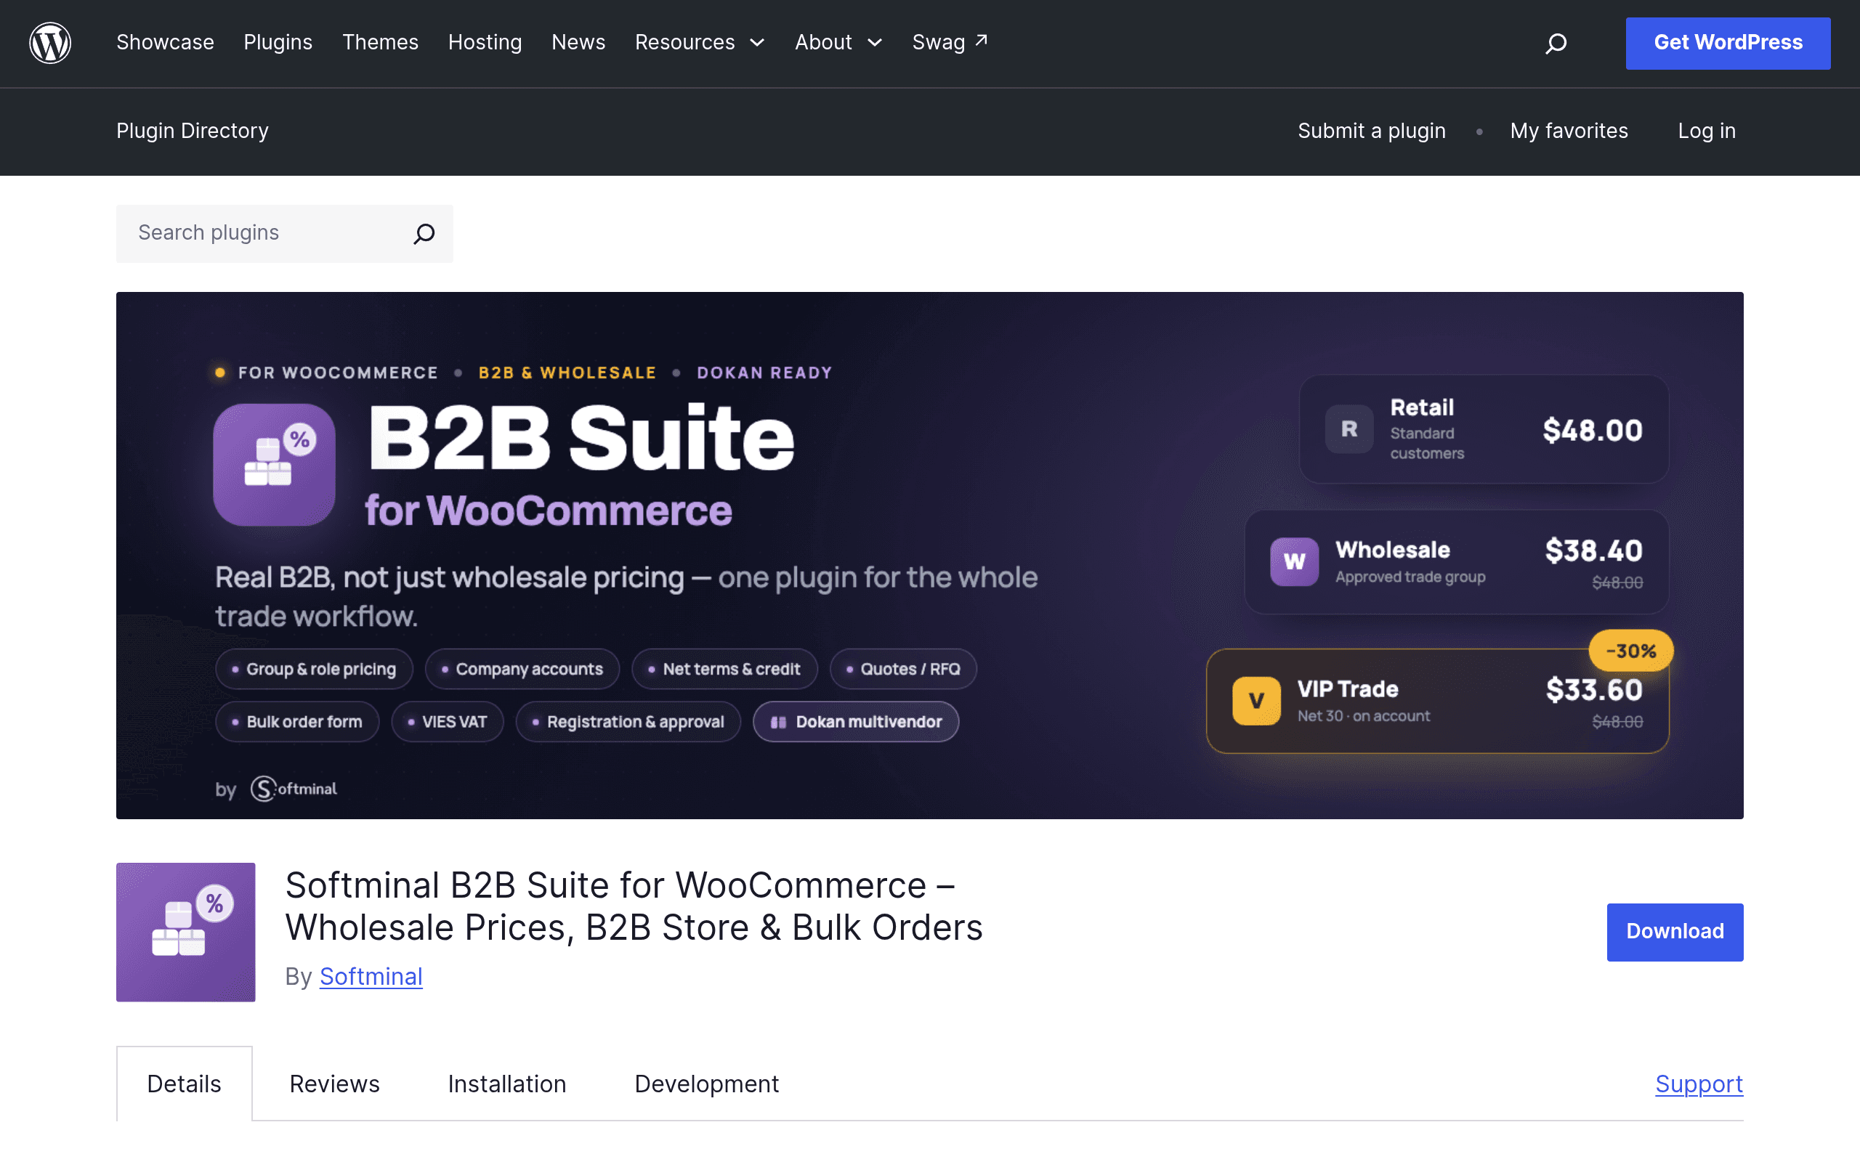1860x1162 pixels.
Task: Open the site search magnifier in header
Action: pos(1556,43)
